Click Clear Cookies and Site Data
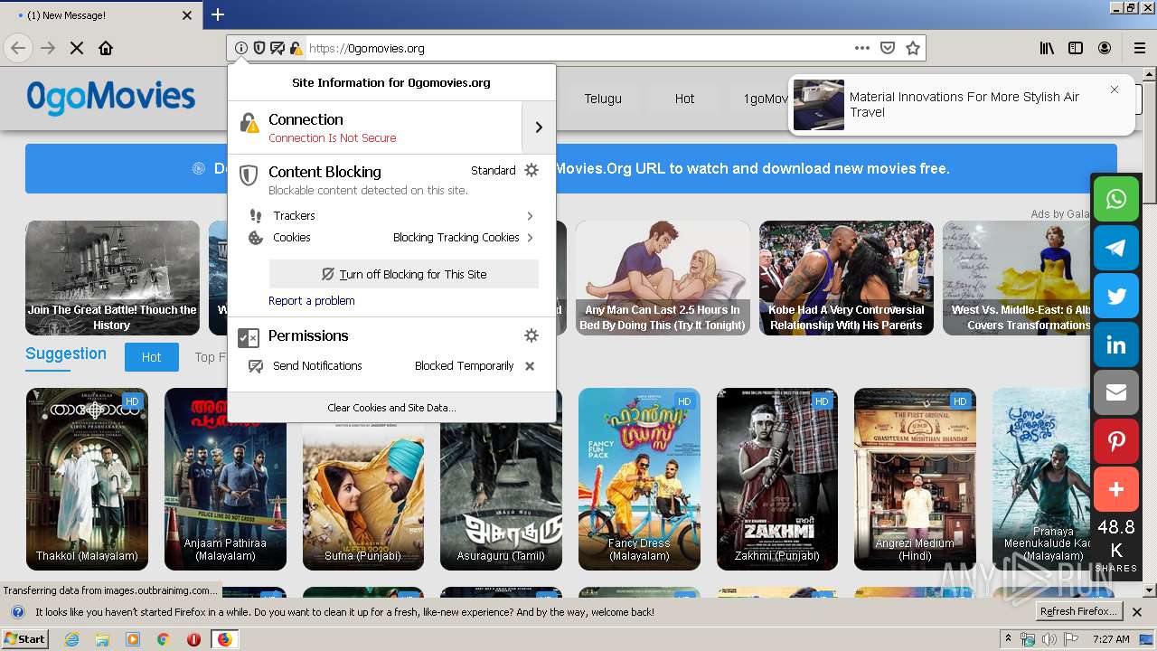This screenshot has width=1157, height=651. coord(391,408)
